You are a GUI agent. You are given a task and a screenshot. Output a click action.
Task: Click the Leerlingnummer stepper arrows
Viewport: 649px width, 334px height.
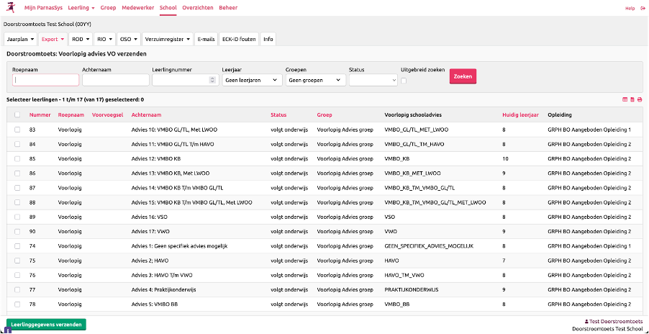coord(212,80)
